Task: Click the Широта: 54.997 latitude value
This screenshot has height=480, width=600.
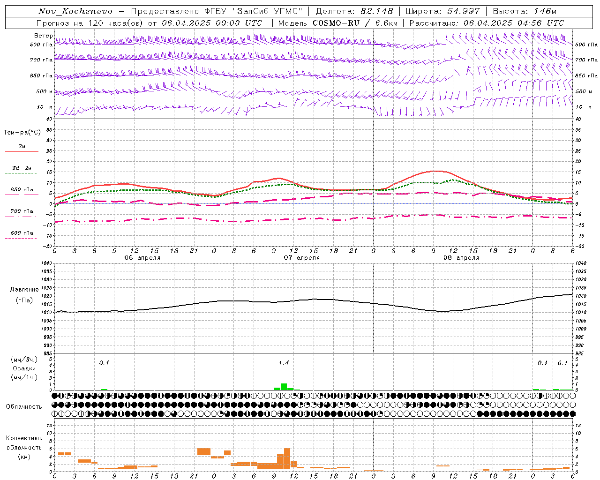Action: (x=442, y=11)
